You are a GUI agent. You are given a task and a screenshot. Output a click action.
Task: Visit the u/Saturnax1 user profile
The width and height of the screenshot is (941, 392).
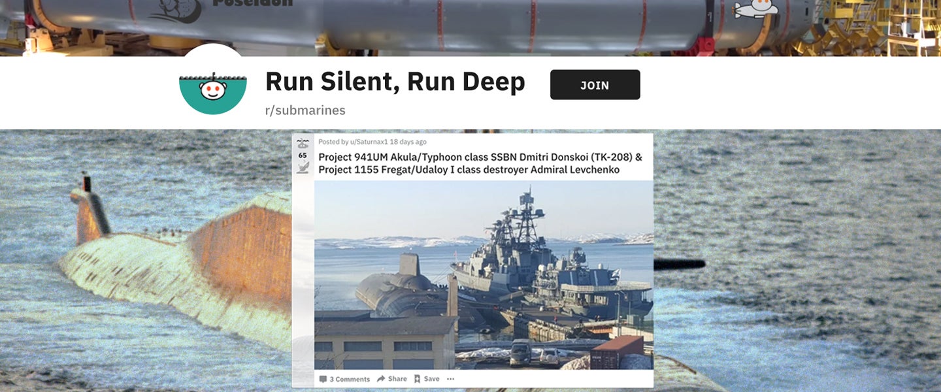click(369, 142)
